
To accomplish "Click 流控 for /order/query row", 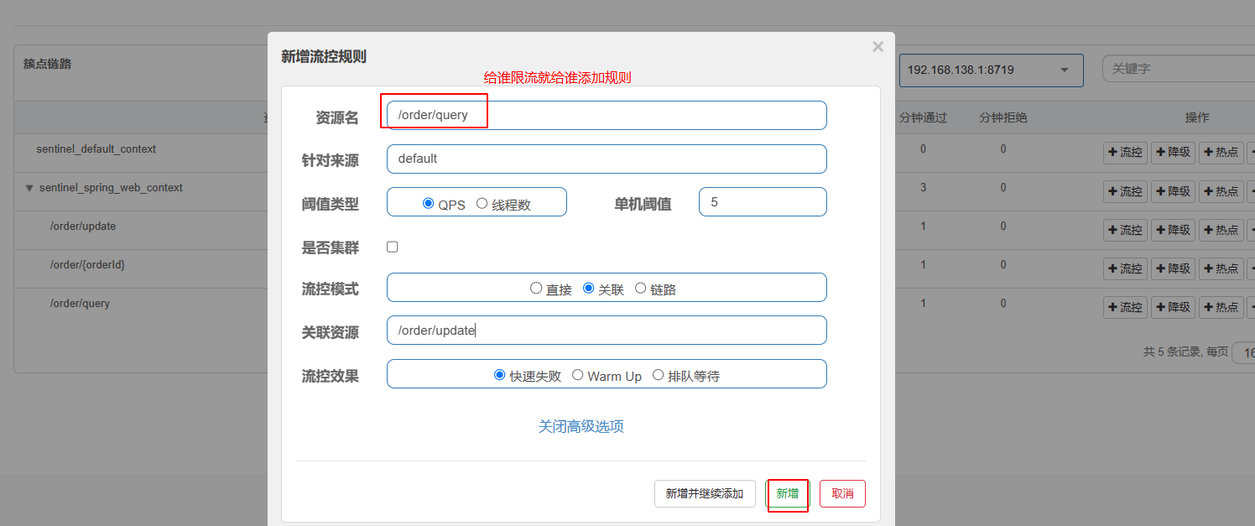I will point(1125,307).
